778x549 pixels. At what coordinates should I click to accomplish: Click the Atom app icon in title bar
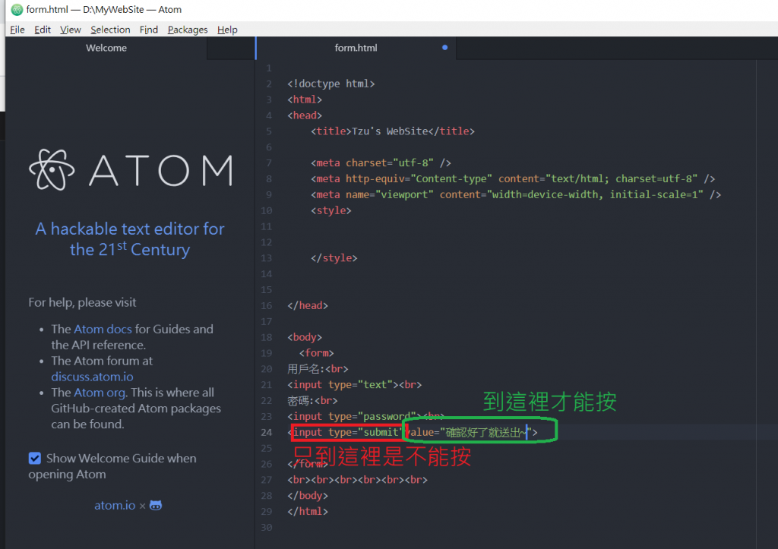(x=17, y=9)
